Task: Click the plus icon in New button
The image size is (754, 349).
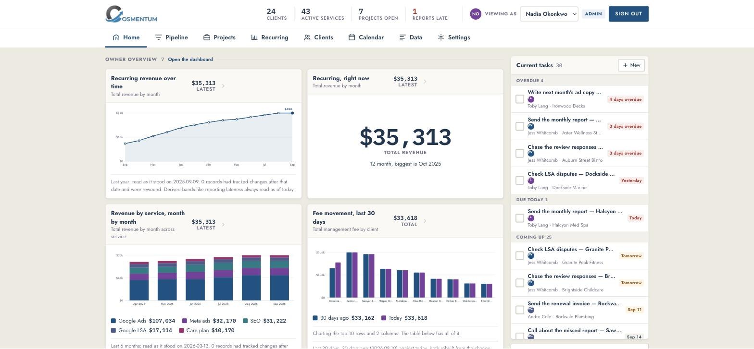Action: pos(625,65)
